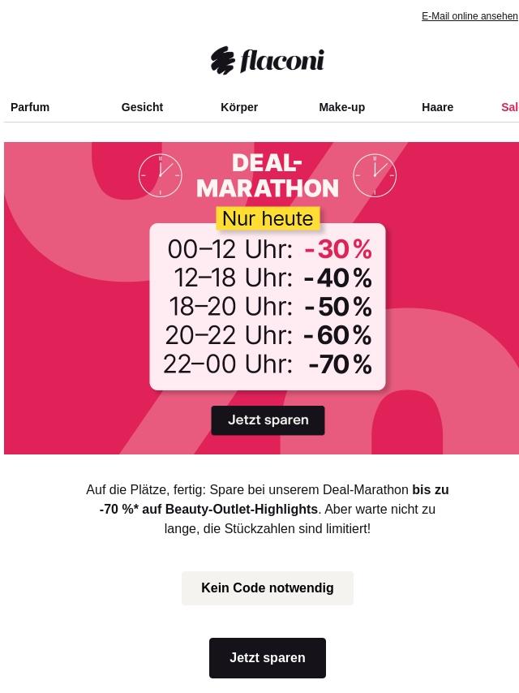519x693 pixels.
Task: Select the Make-up navigation item
Action: point(342,107)
